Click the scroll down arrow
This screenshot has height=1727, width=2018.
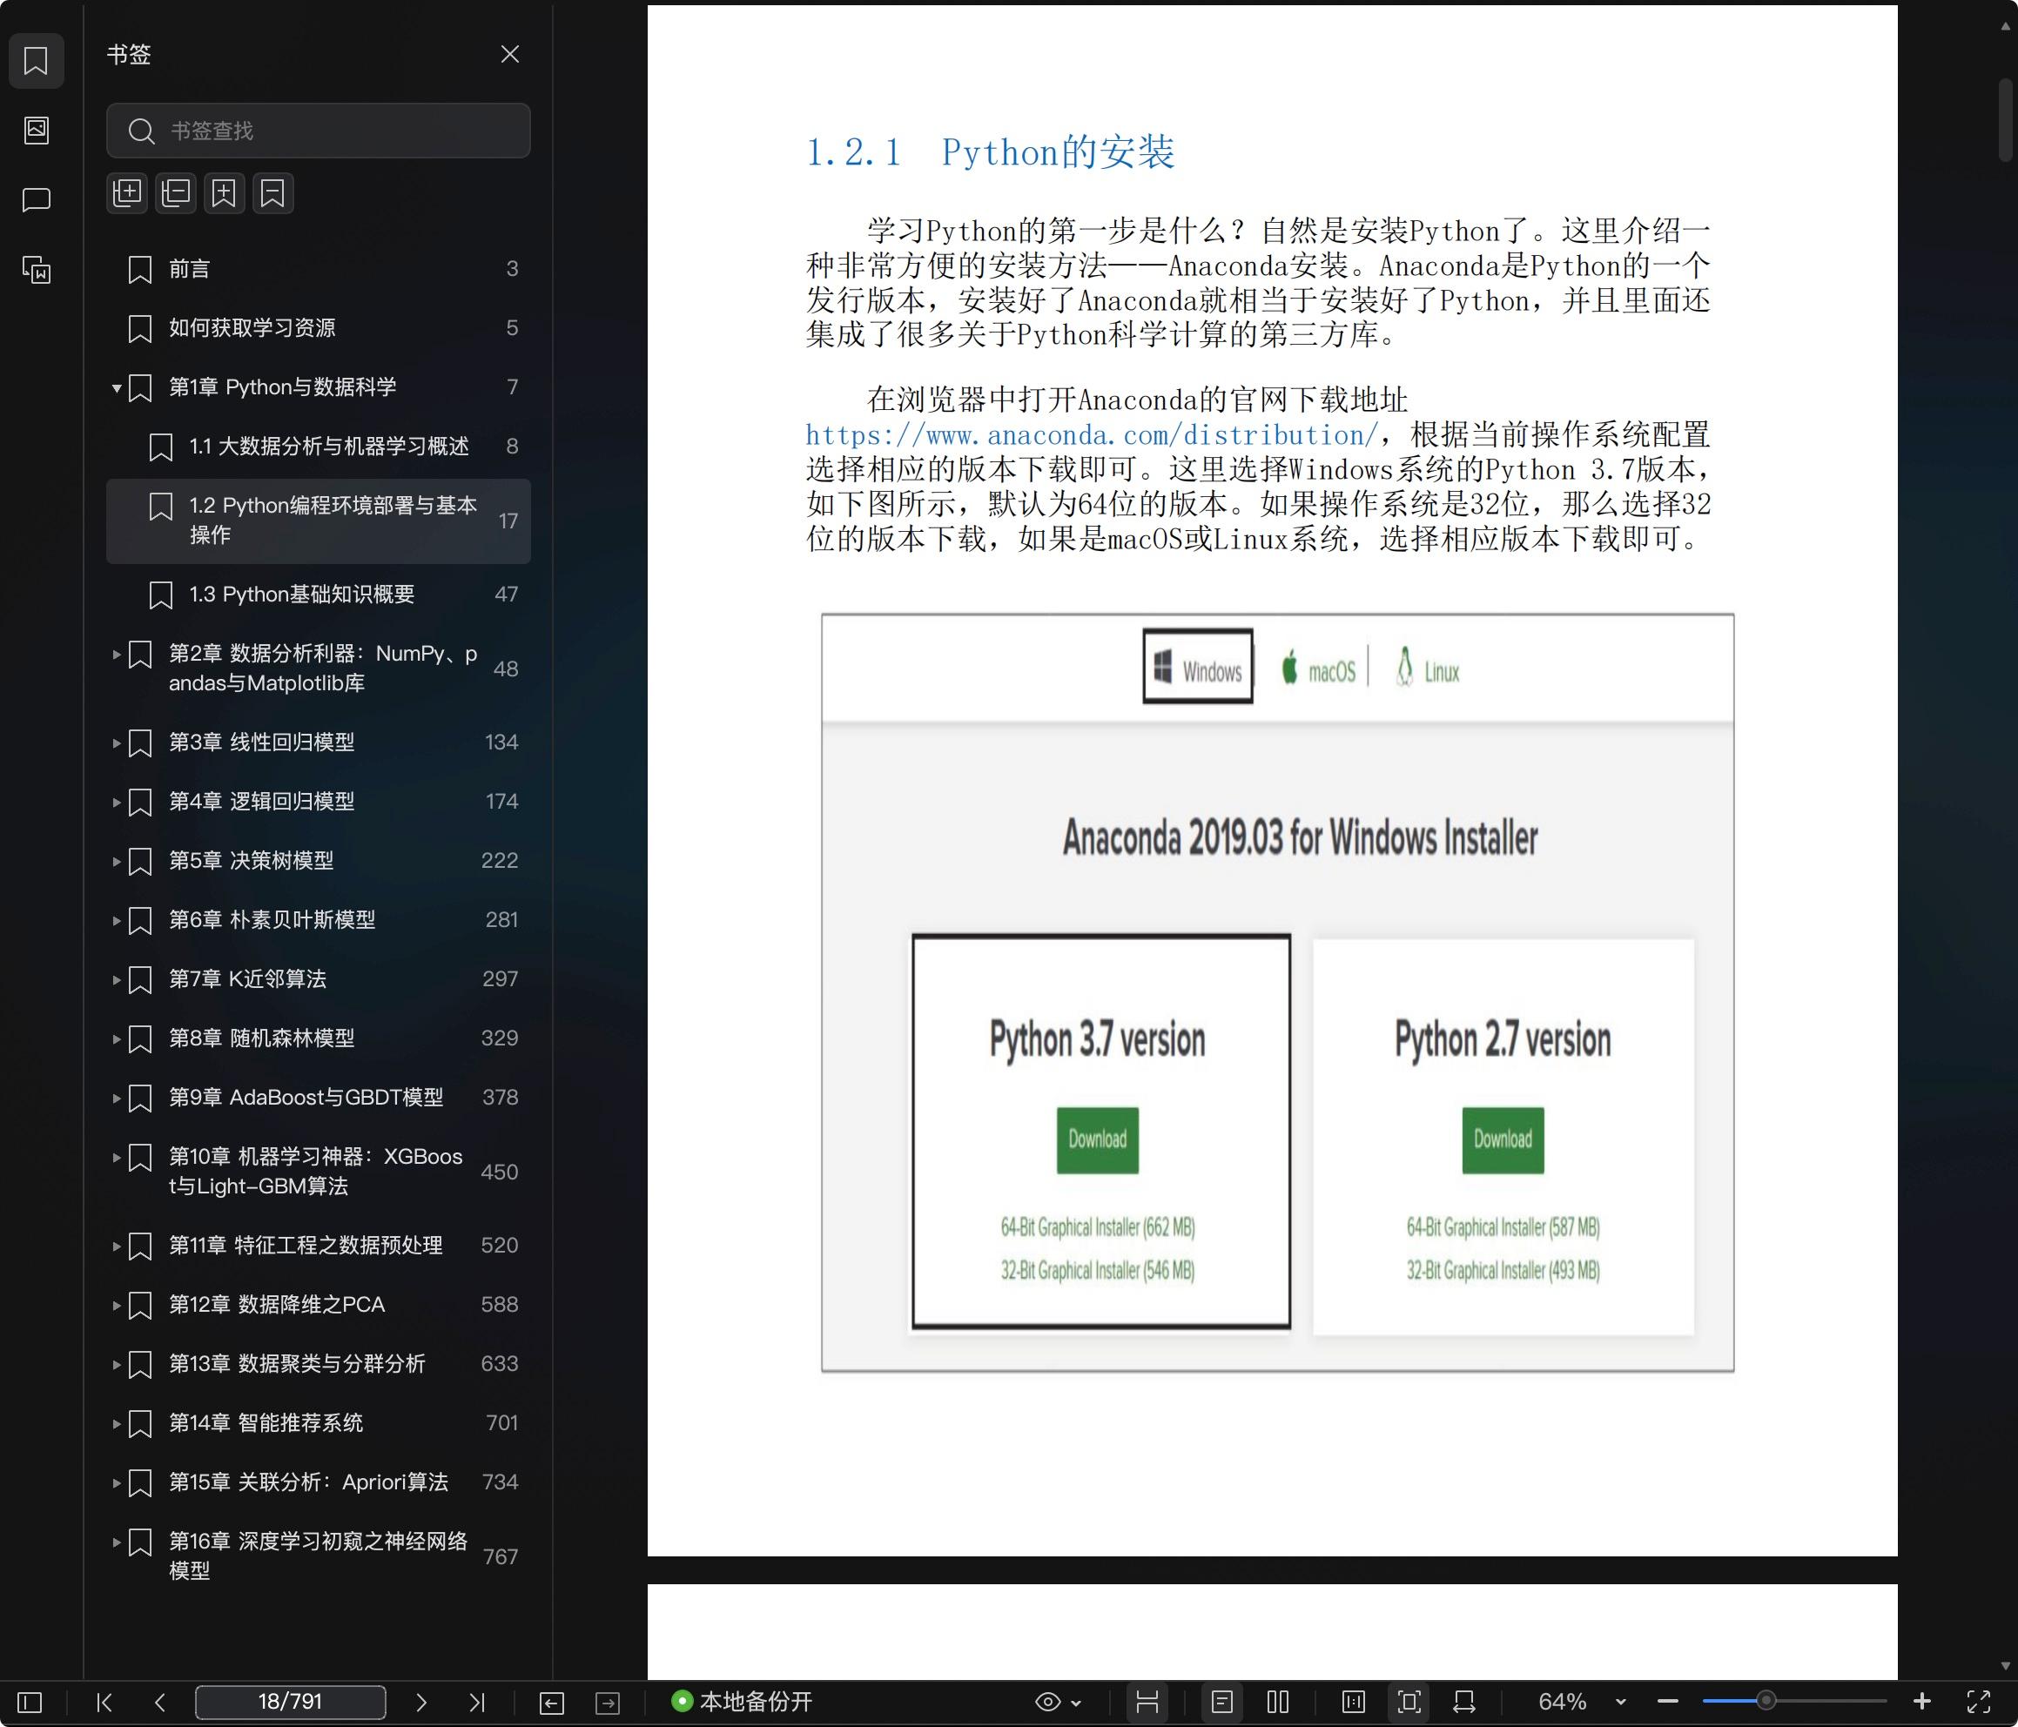pos(2005,1667)
